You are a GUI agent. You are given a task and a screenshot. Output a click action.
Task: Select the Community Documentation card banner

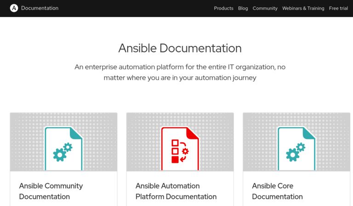[x=64, y=142]
